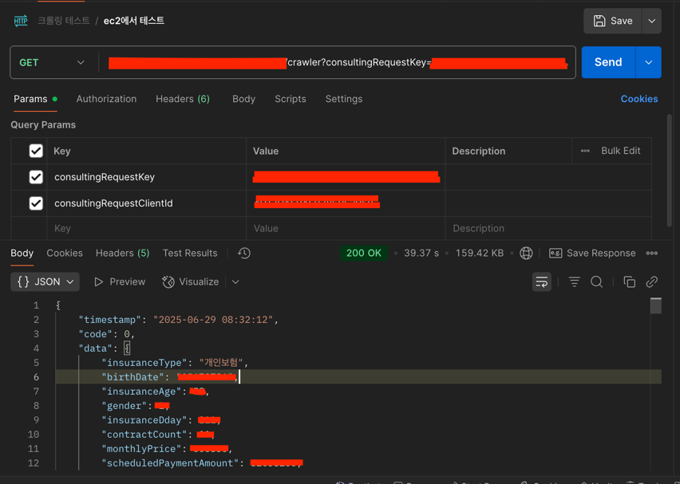Click the Visualize button
Screen dimensions: 680x484
click(191, 281)
